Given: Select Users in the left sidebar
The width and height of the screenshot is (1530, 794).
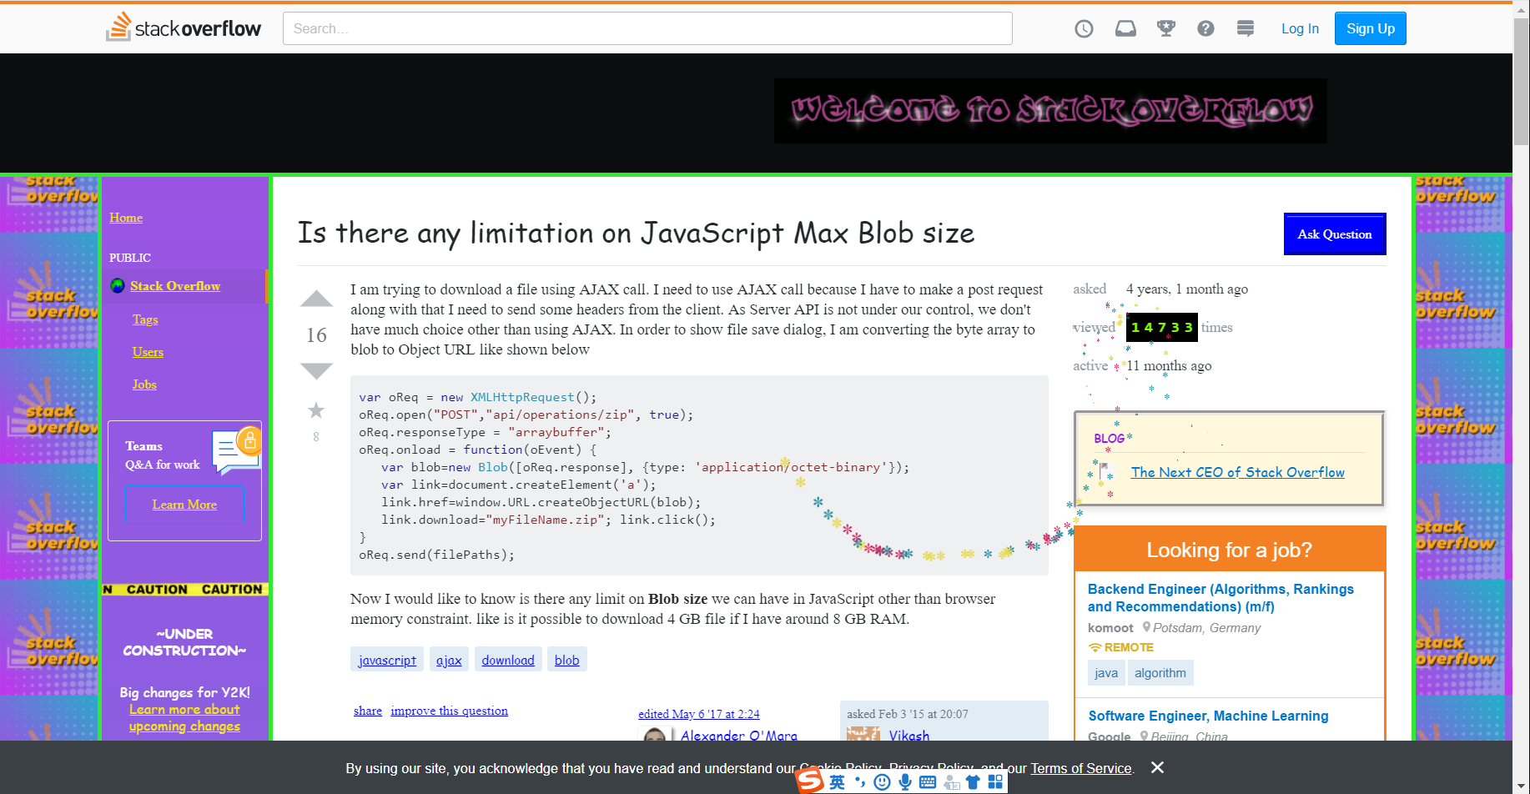Looking at the screenshot, I should pos(148,352).
